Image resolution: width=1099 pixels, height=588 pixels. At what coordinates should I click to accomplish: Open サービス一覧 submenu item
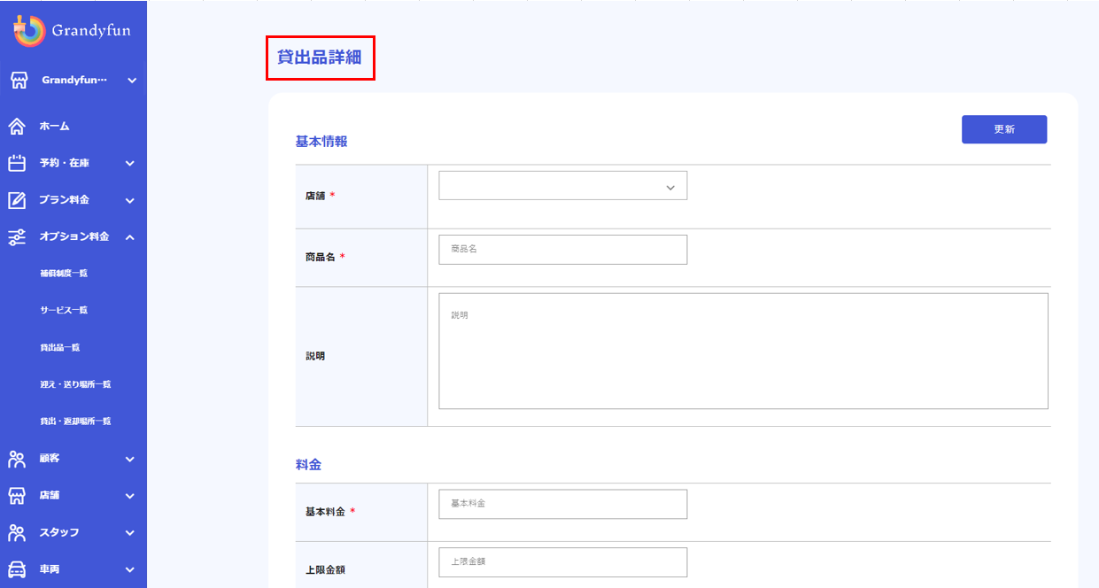coord(64,311)
